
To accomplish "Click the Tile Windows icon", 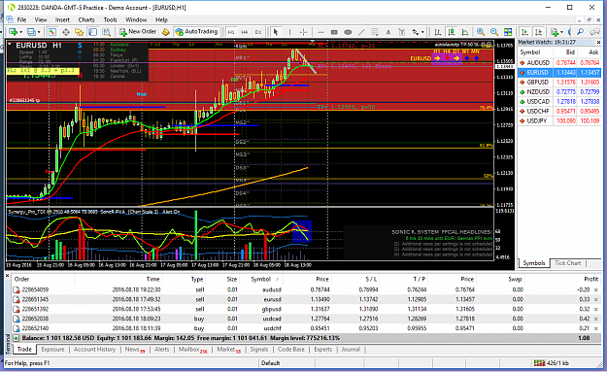I will click(x=508, y=32).
